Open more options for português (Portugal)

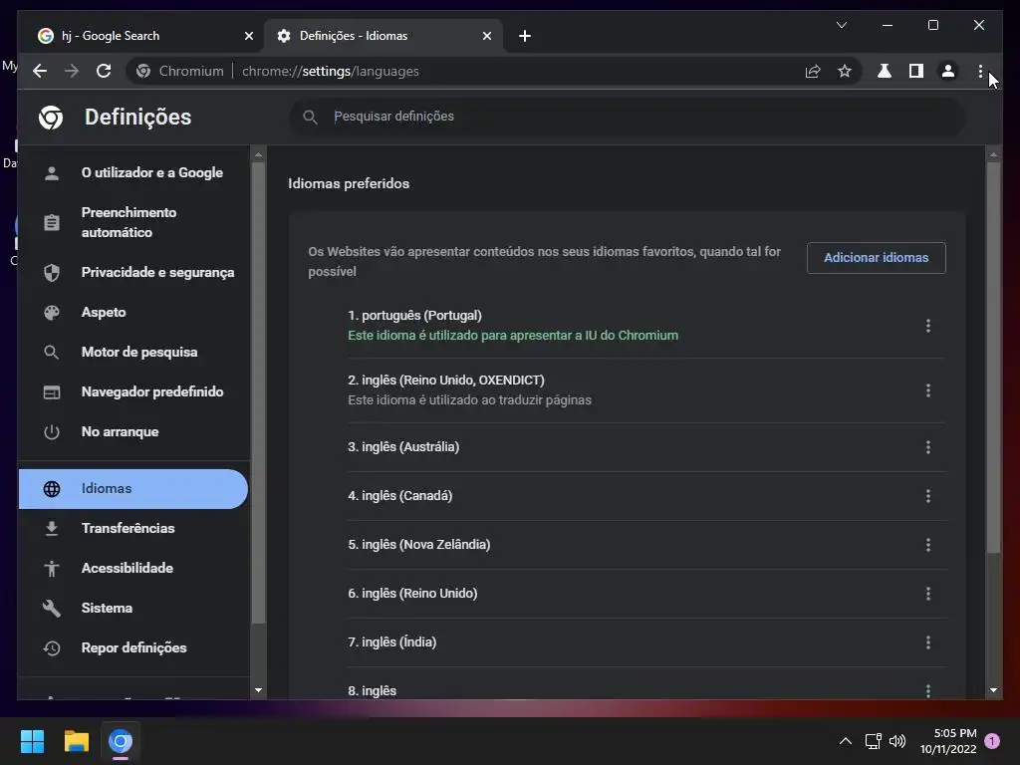click(x=928, y=326)
